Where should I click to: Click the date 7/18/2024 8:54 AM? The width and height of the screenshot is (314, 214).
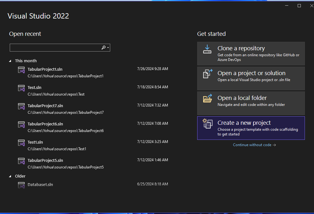[x=153, y=87]
